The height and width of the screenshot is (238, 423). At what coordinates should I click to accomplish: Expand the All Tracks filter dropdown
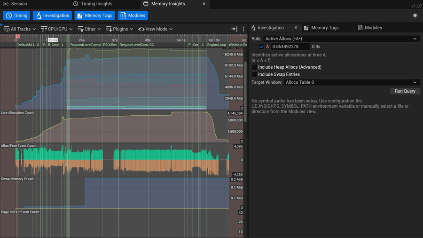coord(19,29)
